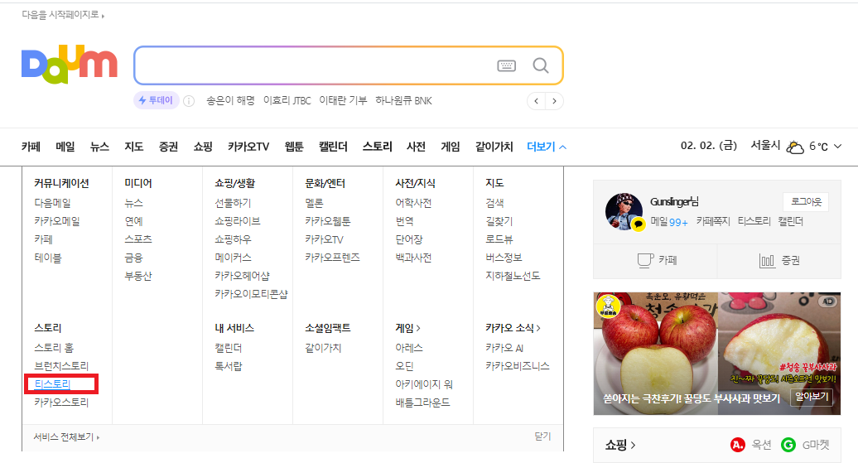Open the Gunslinger profile picture

pos(624,211)
